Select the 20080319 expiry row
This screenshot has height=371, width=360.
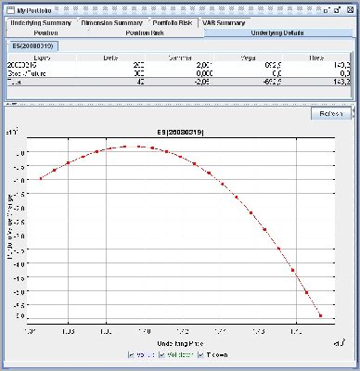coord(179,66)
